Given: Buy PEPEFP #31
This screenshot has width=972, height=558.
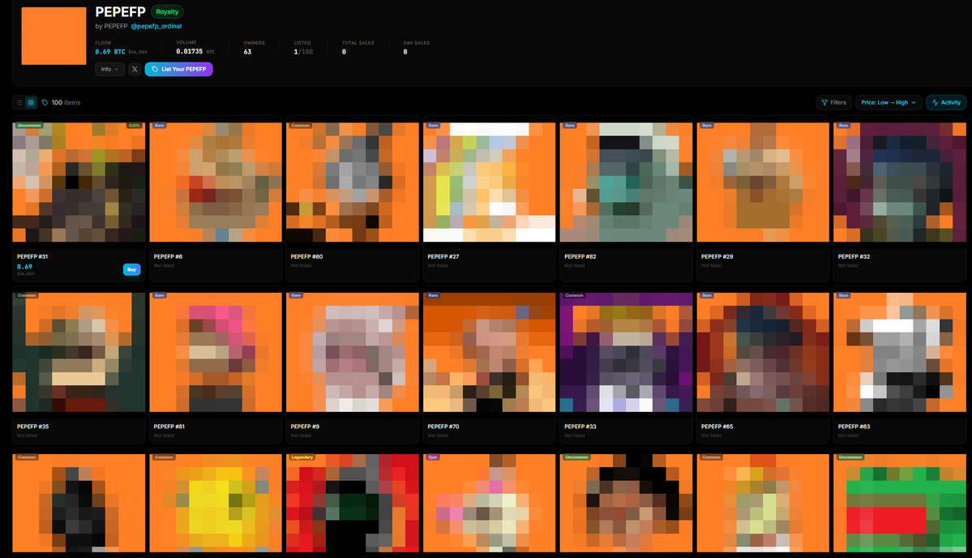Looking at the screenshot, I should (x=131, y=270).
